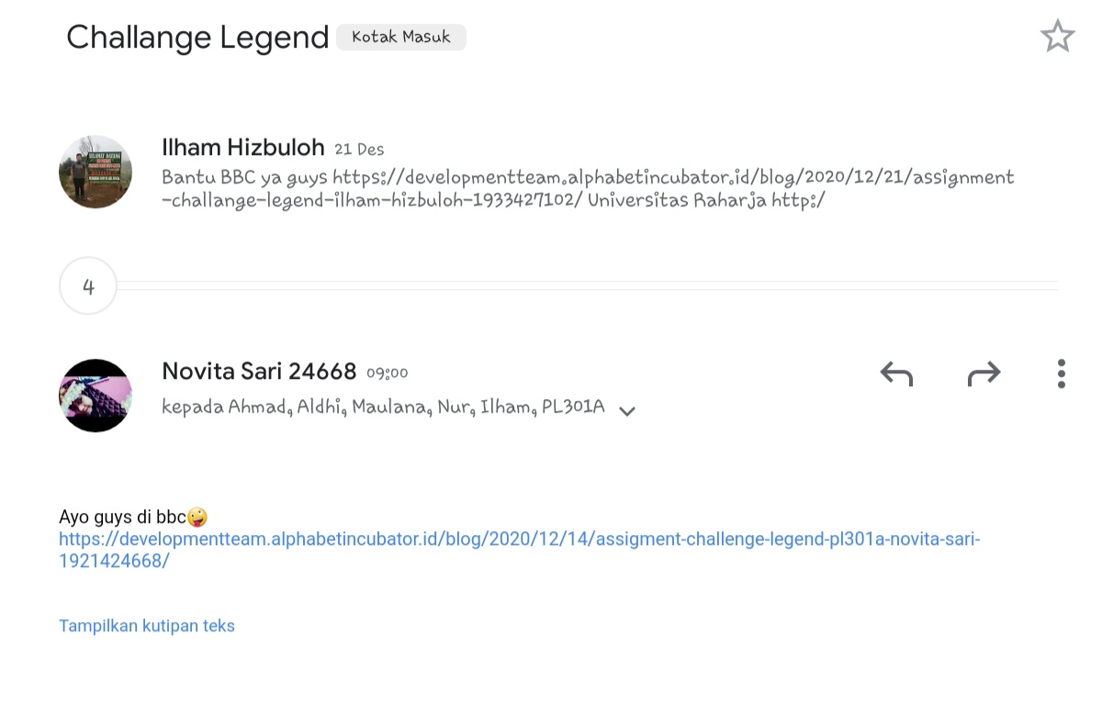Click the Kotak Masuk label

pos(401,38)
